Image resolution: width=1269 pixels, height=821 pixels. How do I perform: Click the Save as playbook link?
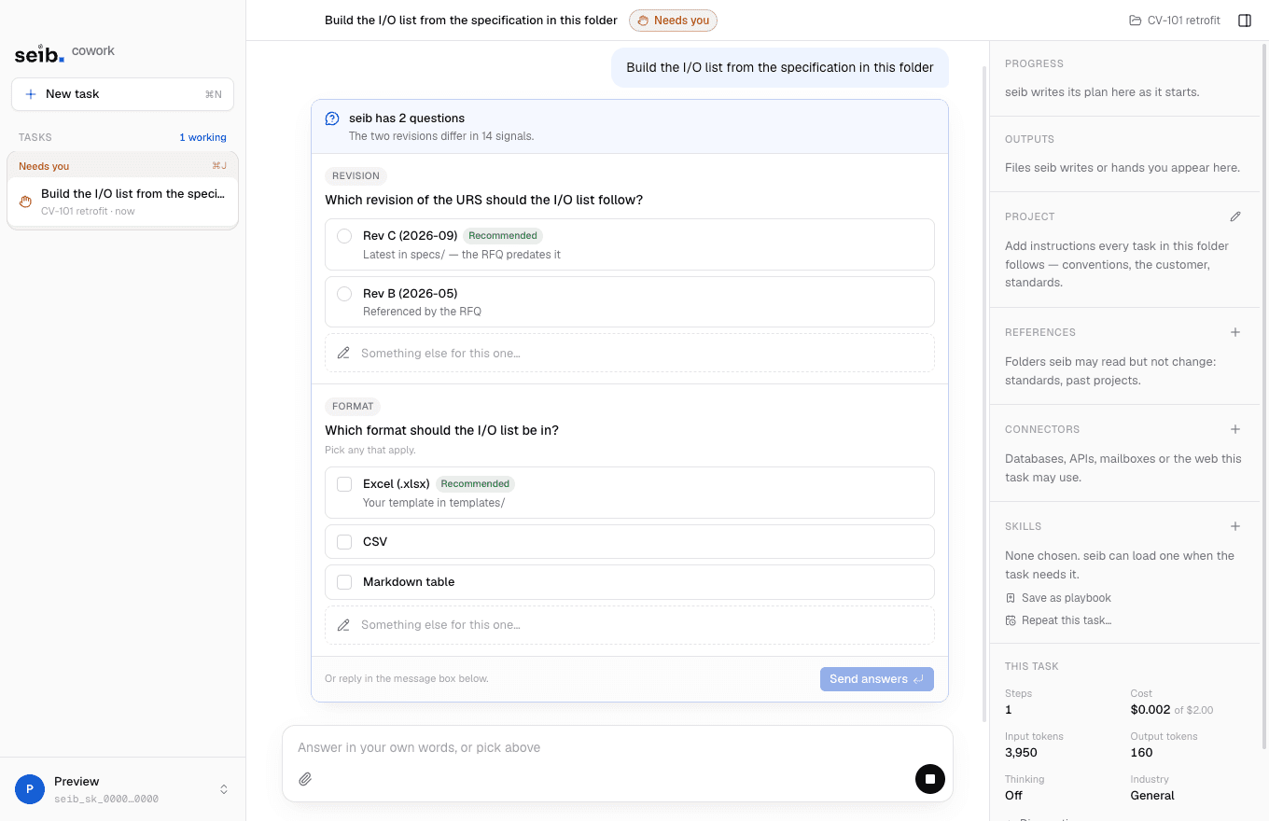coord(1058,598)
